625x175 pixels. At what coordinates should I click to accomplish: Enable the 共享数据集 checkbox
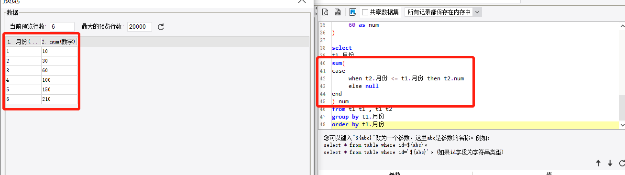coord(365,12)
